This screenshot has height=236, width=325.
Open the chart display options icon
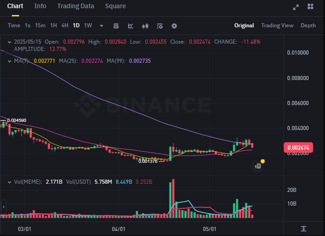(160, 25)
